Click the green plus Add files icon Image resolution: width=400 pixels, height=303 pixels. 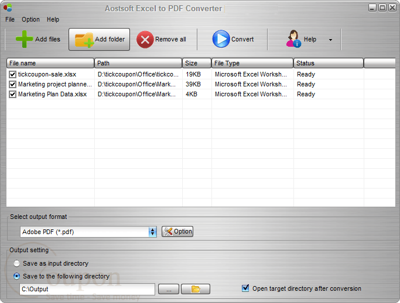click(24, 39)
